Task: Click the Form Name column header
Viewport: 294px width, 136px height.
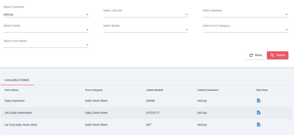Action: coord(12,90)
